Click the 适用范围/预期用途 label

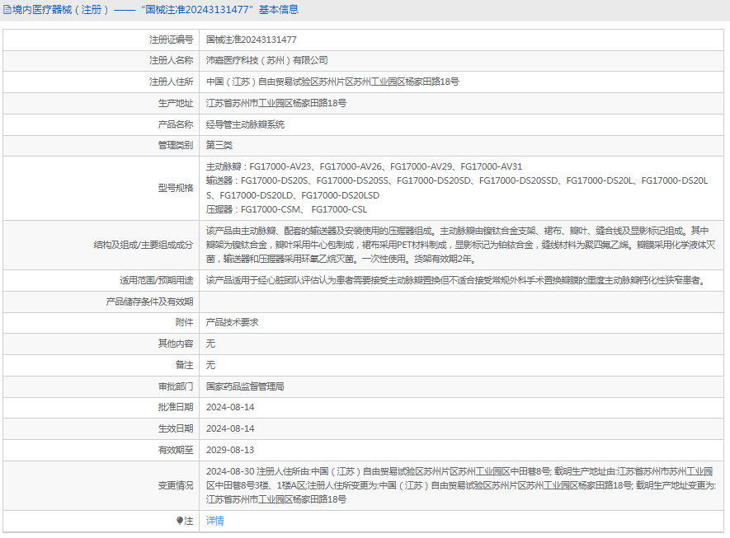pos(157,280)
